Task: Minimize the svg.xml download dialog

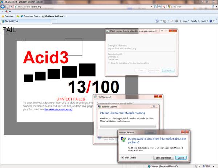Action: (162, 31)
